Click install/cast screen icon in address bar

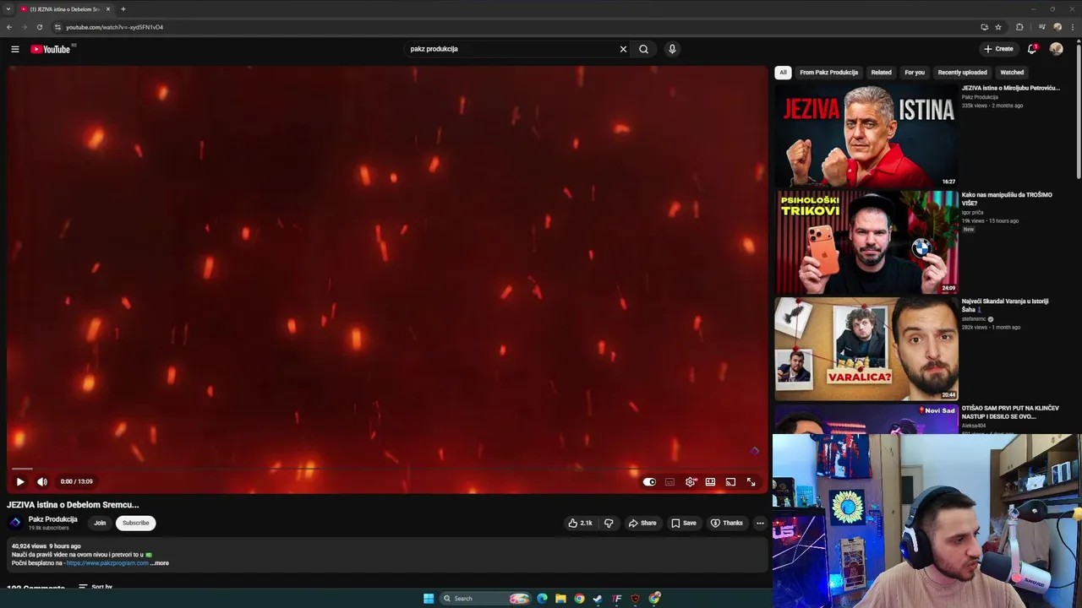click(984, 27)
